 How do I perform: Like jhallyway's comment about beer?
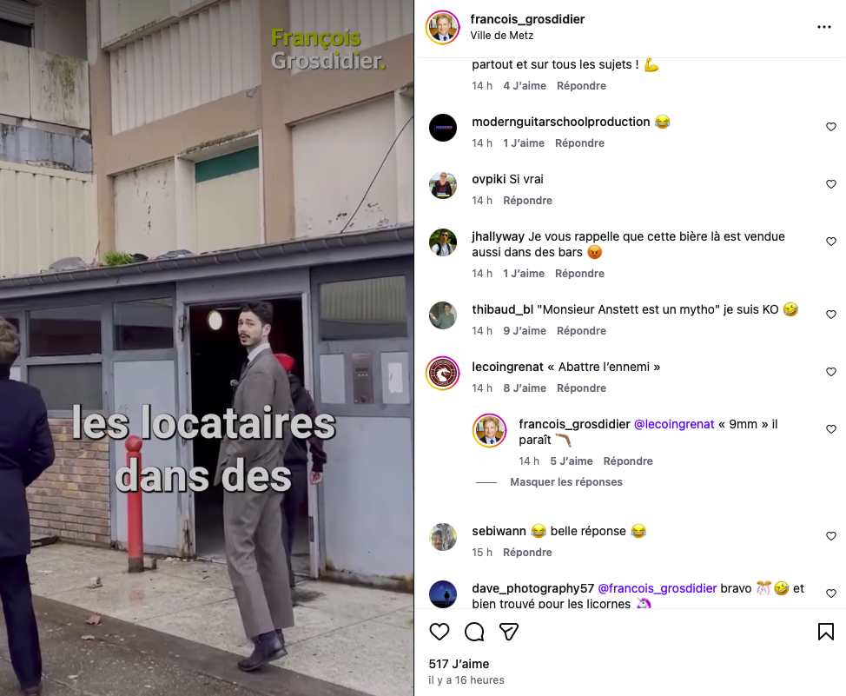coord(831,242)
